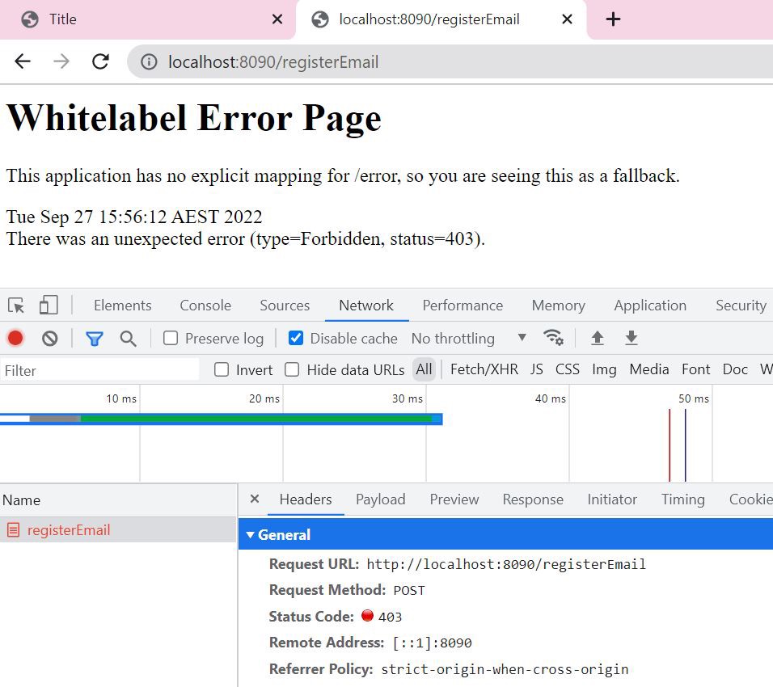Image resolution: width=773 pixels, height=687 pixels.
Task: Click the network Filter text field
Action: coord(100,370)
